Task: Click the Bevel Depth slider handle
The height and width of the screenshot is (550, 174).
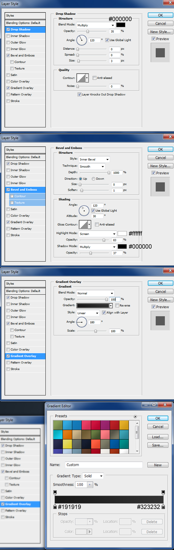Action: tap(109, 173)
